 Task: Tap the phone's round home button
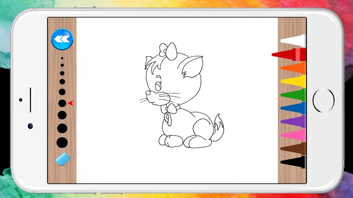[x=323, y=100]
